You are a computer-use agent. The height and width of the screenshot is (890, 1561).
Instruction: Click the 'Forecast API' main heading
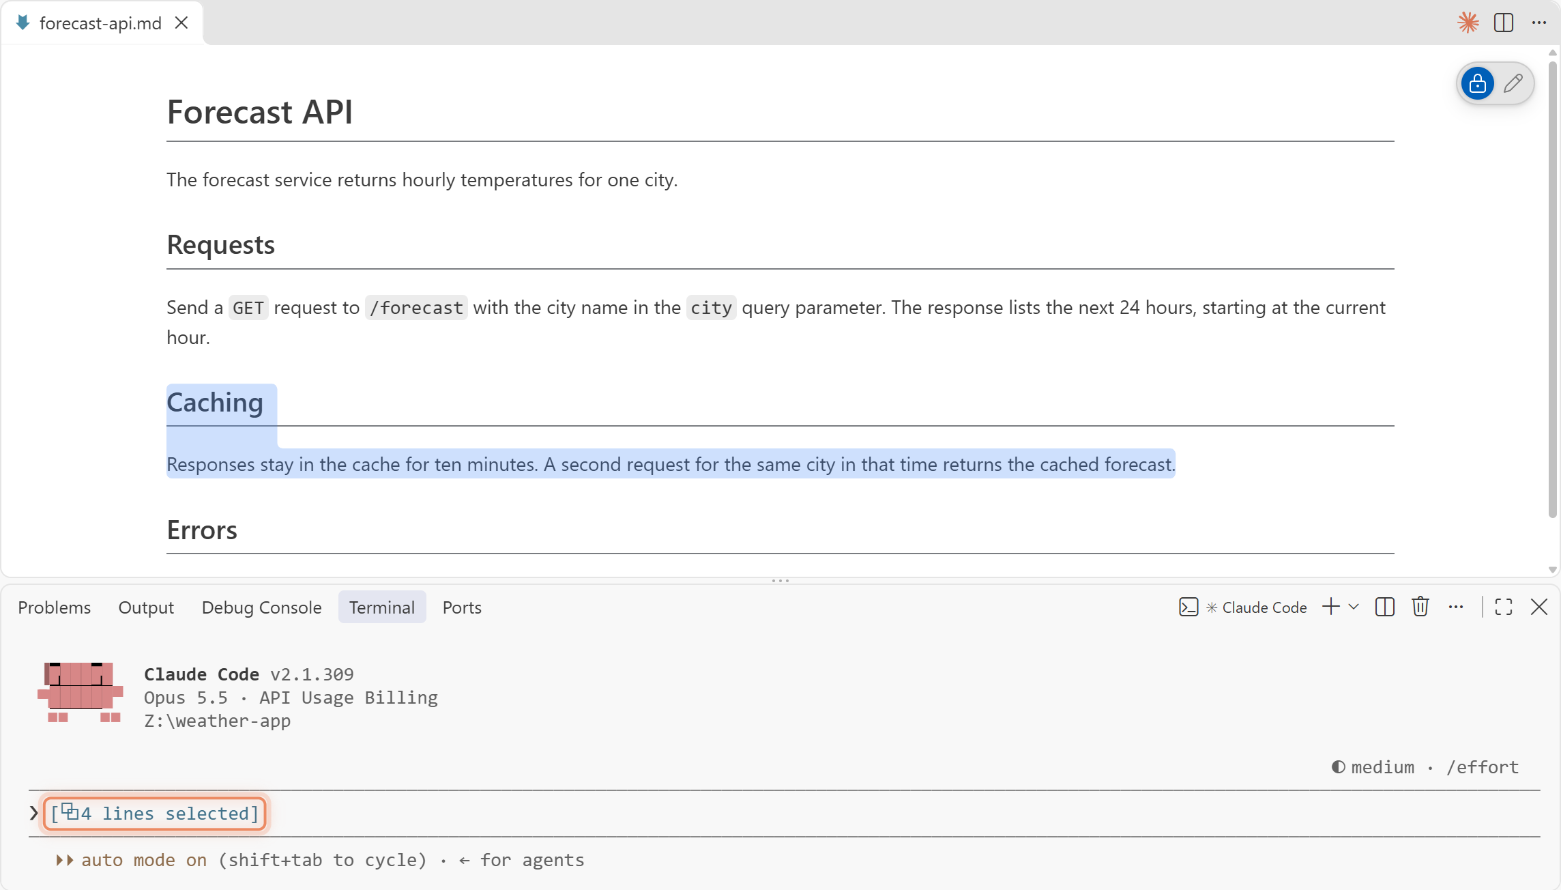[260, 112]
